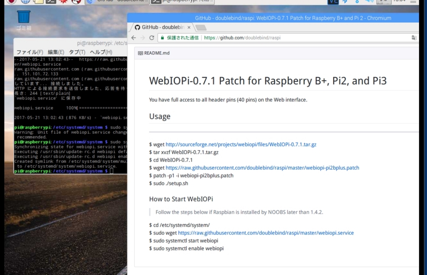Click the Usage heading
This screenshot has width=427, height=275.
(x=160, y=116)
